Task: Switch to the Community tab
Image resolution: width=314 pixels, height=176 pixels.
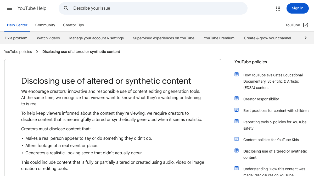Action: point(45,25)
